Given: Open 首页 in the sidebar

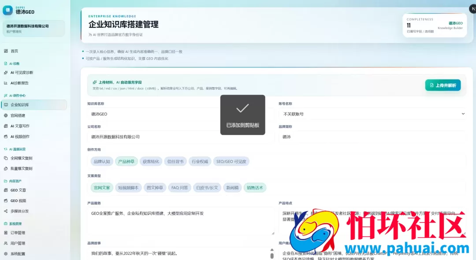Looking at the screenshot, I should (x=33, y=51).
